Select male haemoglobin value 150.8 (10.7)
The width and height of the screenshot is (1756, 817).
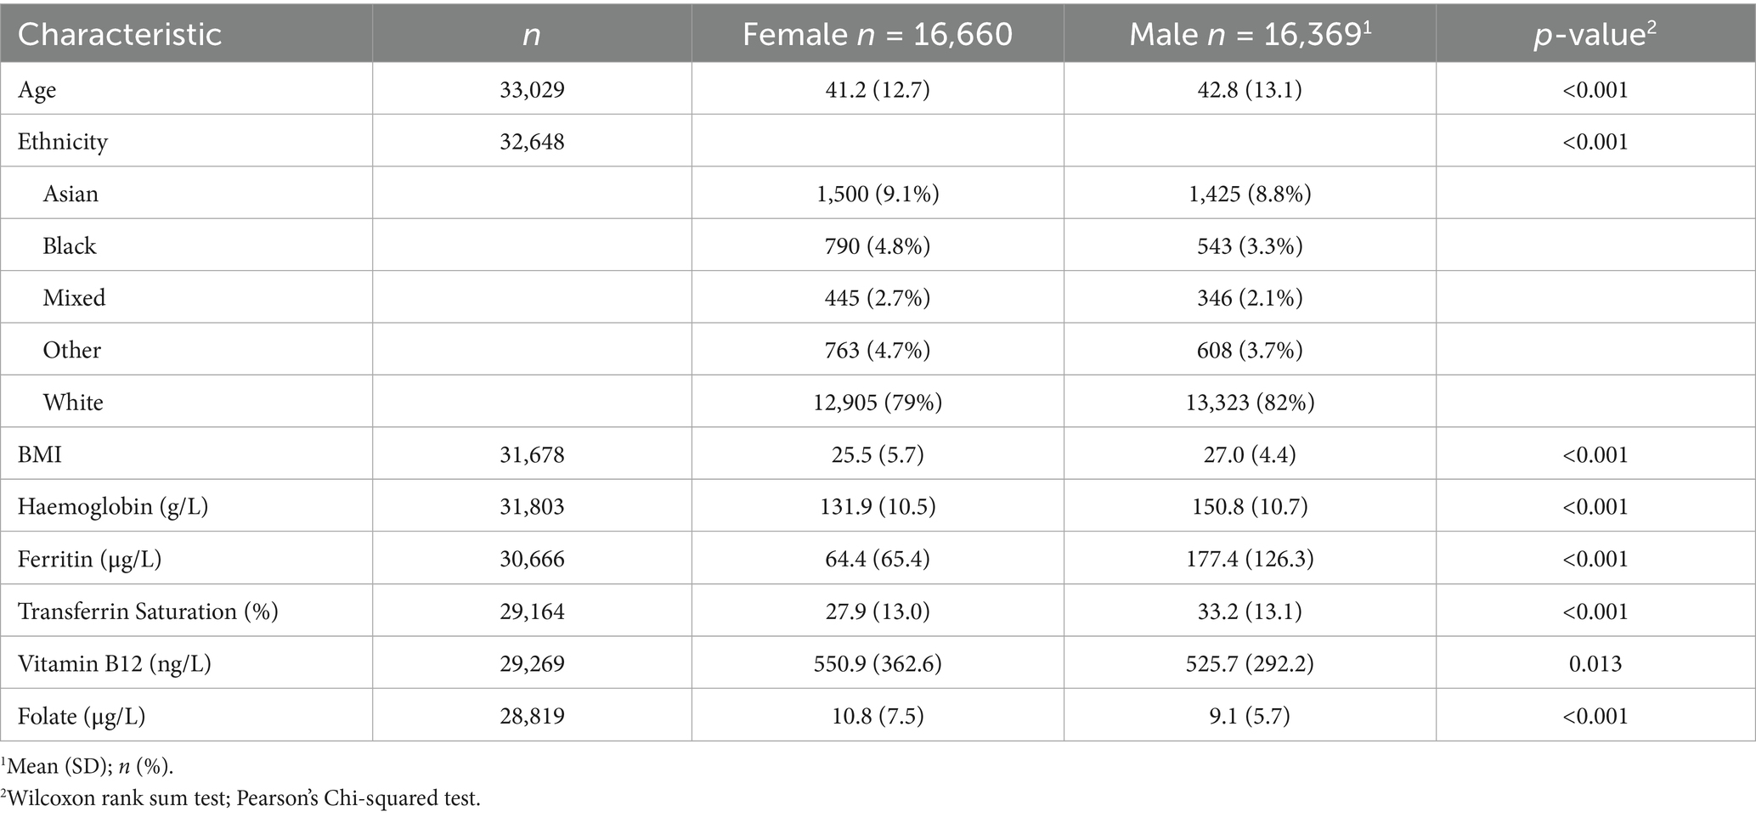1249,506
